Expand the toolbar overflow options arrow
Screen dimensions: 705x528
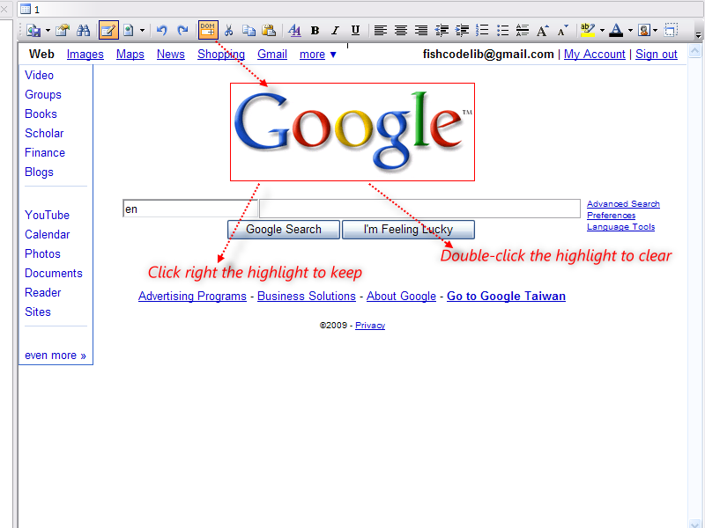(698, 34)
